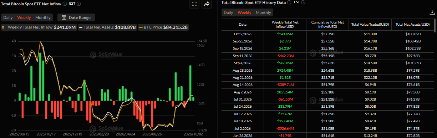Click the Jun 26,2026 date cell
437x138 pixels.
point(243,135)
